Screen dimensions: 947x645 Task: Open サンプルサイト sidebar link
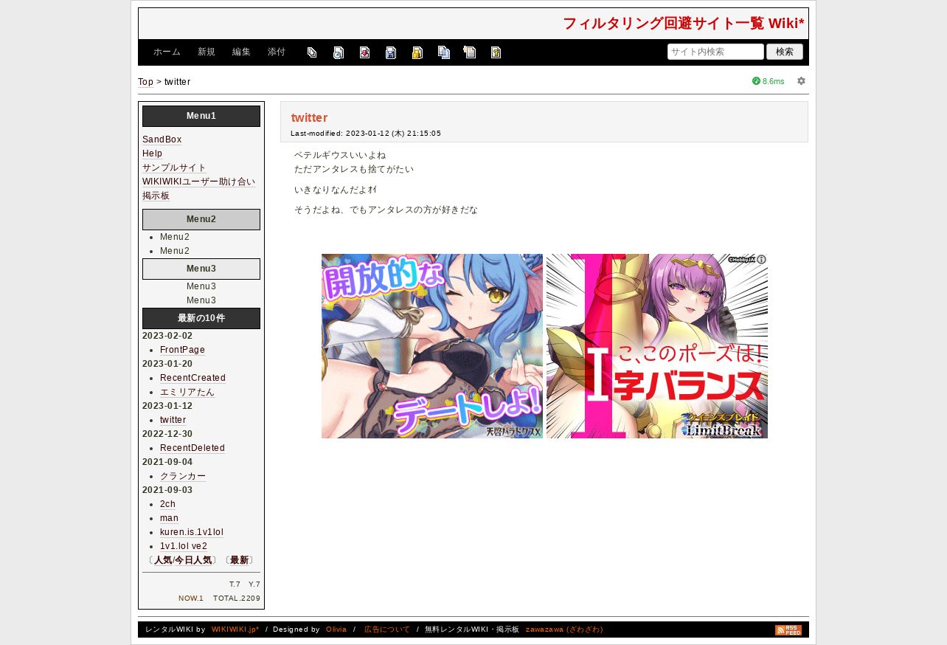pyautogui.click(x=174, y=168)
